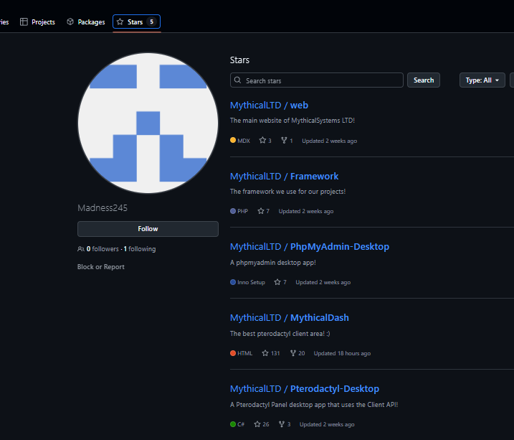Click the Pterodactyl Panel desktop app description
The width and height of the screenshot is (514, 440).
[314, 405]
